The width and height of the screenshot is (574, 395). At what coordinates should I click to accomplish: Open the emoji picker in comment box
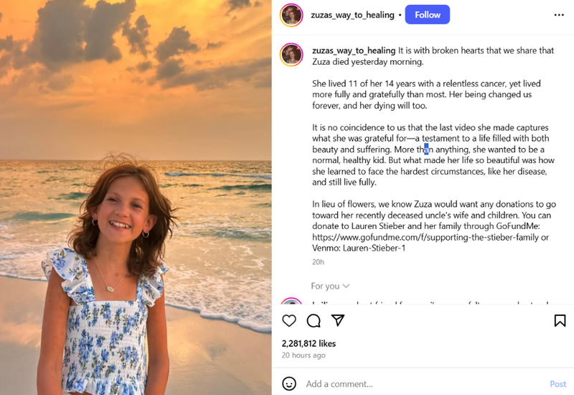289,384
